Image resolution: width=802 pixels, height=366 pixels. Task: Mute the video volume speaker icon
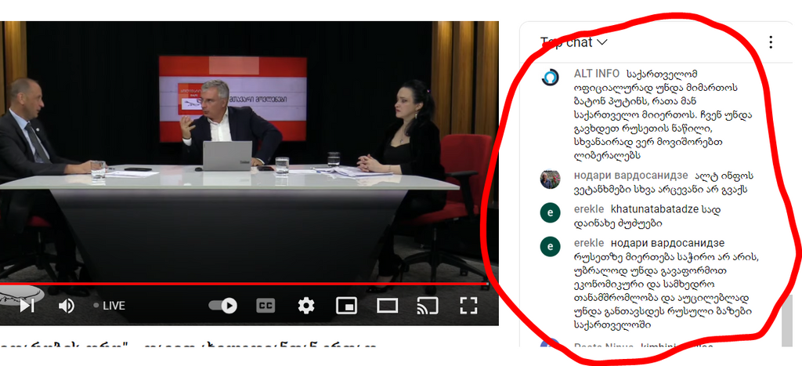[x=66, y=306]
